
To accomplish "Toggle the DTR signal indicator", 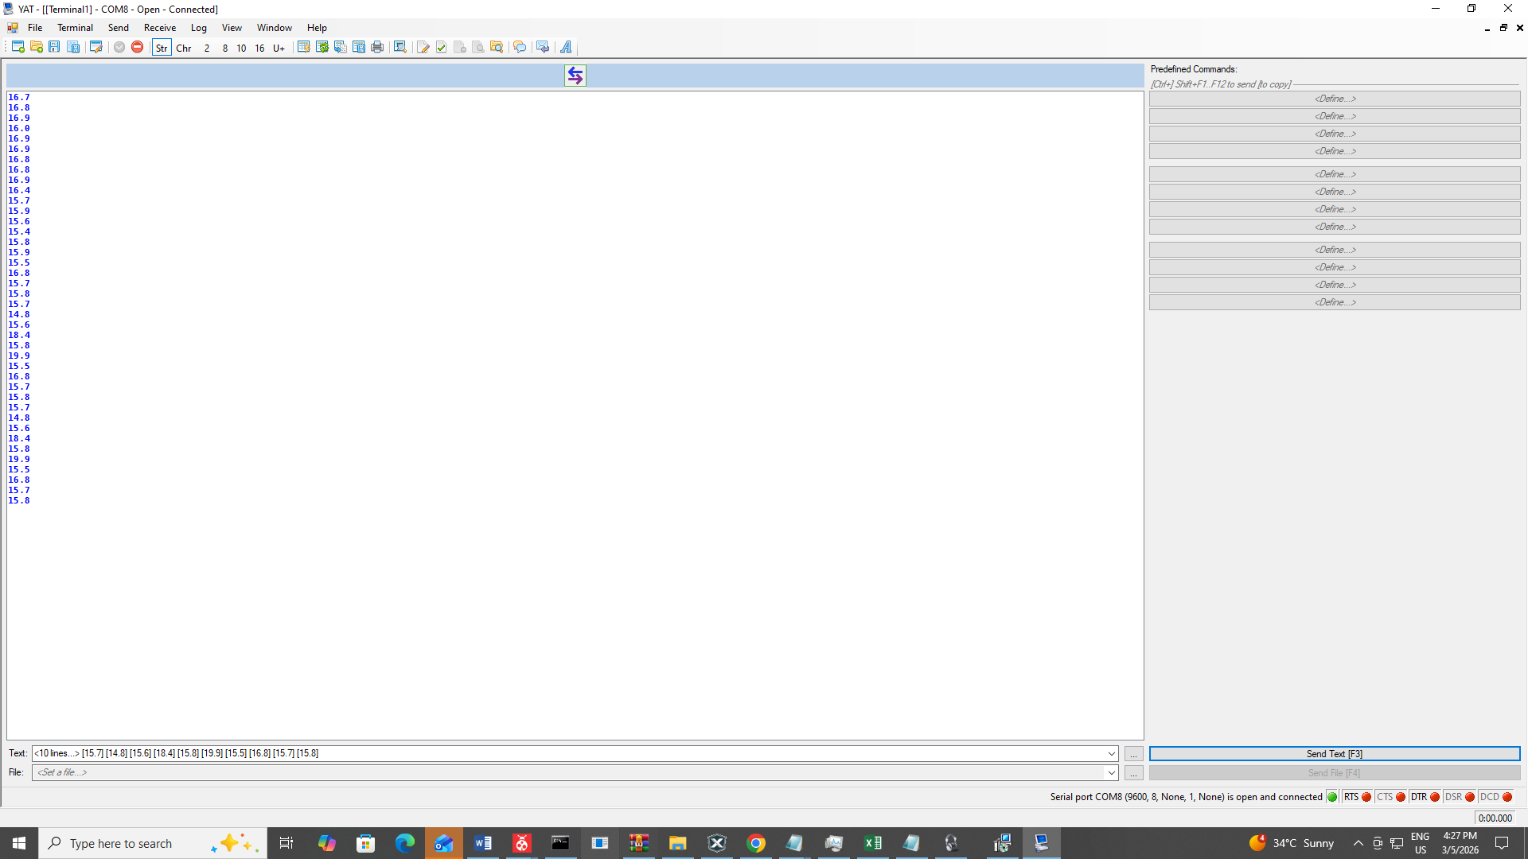I will pyautogui.click(x=1425, y=797).
